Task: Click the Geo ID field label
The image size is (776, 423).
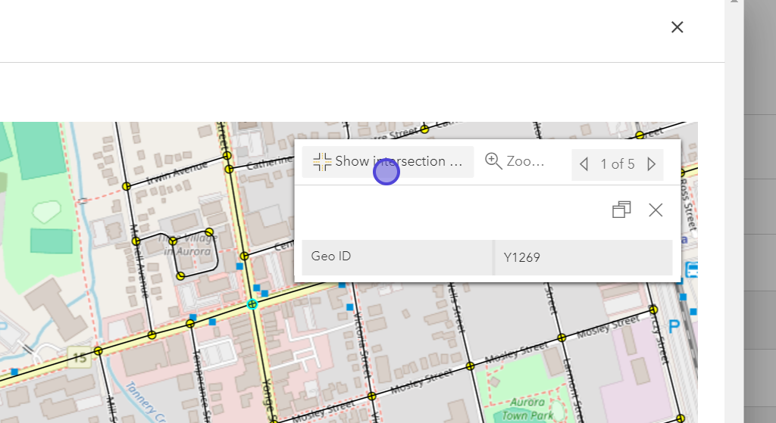Action: tap(331, 257)
